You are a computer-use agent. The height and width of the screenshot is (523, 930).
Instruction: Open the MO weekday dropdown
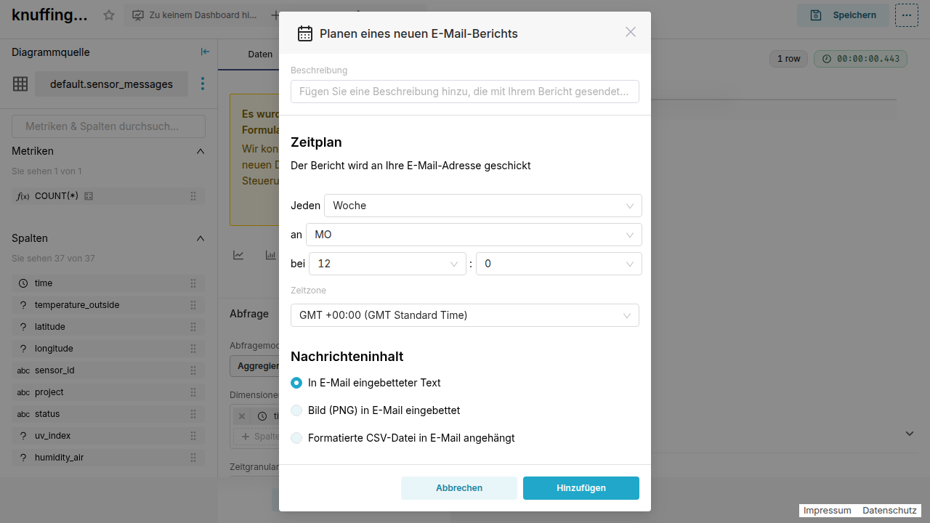point(474,235)
